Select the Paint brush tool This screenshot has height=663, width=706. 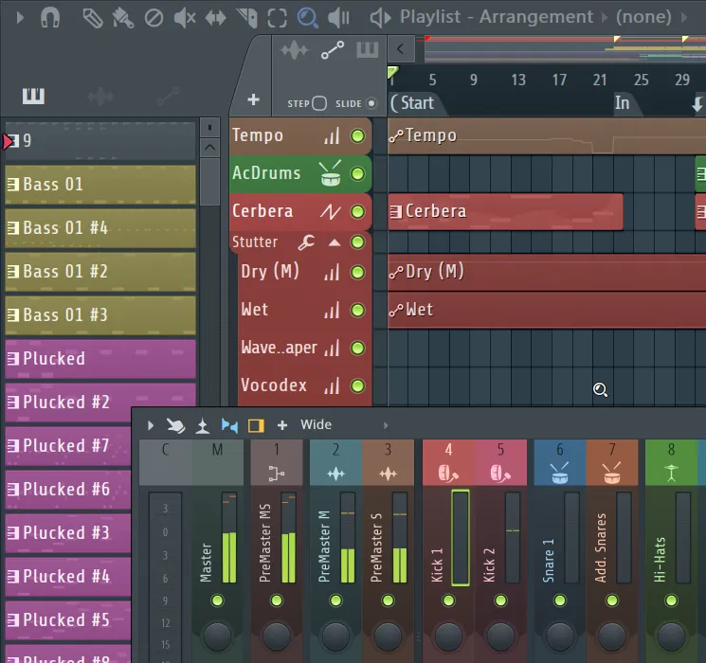pyautogui.click(x=123, y=18)
